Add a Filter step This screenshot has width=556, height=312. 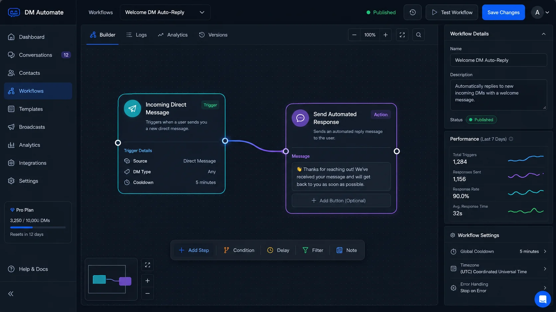click(x=313, y=250)
